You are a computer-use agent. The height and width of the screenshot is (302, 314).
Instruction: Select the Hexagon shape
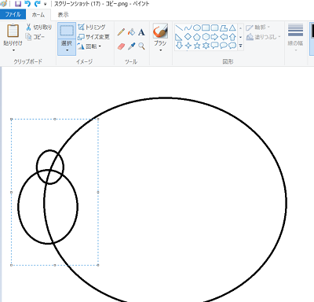206,37
